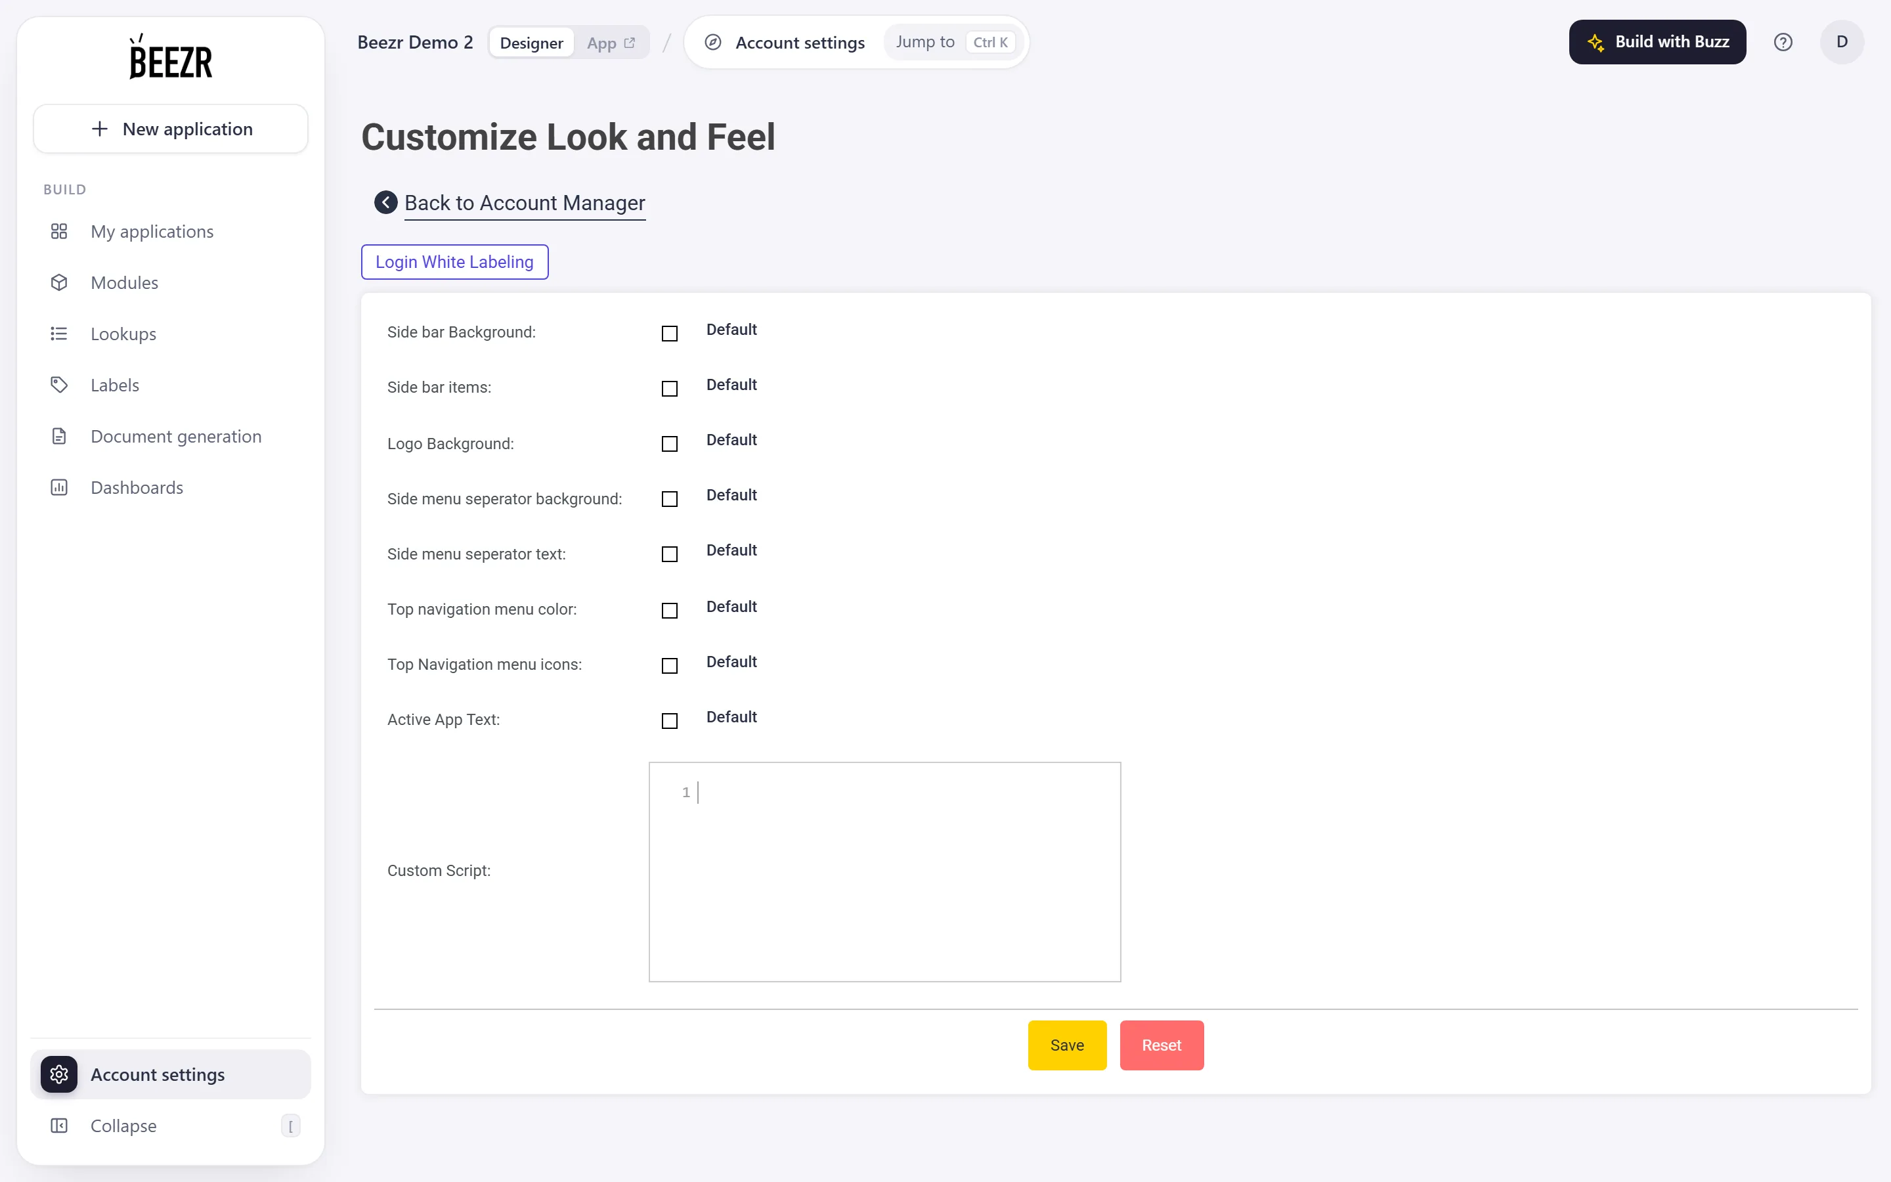
Task: Toggle the Side bar Background checkbox
Action: pos(670,334)
